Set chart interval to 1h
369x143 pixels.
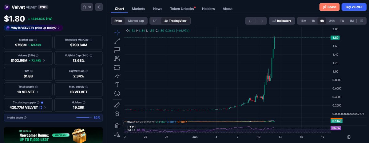pos(313,21)
